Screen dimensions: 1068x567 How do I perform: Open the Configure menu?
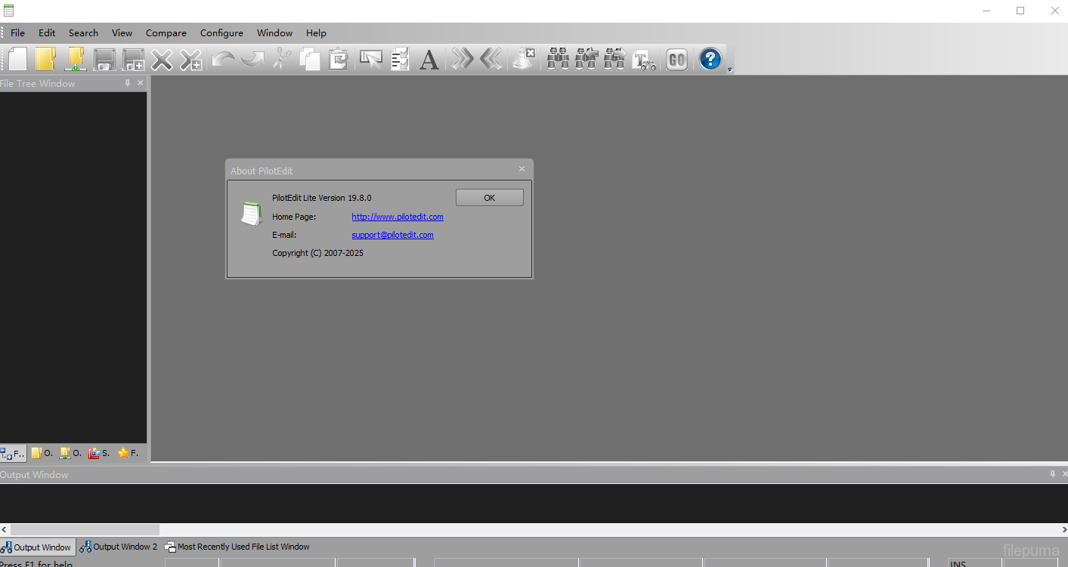pyautogui.click(x=221, y=33)
